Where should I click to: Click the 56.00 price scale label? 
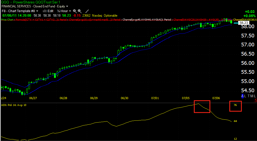[248, 63]
